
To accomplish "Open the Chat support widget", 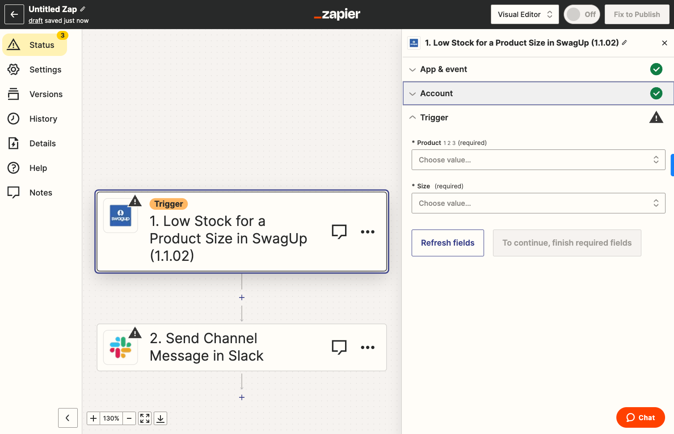I will tap(640, 417).
